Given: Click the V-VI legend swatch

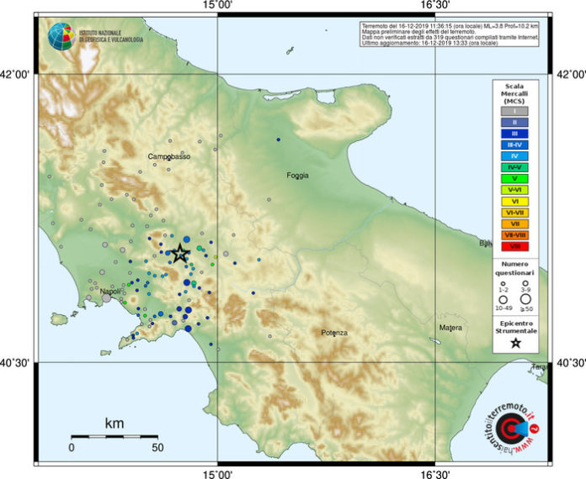Looking at the screenshot, I should pos(514,190).
